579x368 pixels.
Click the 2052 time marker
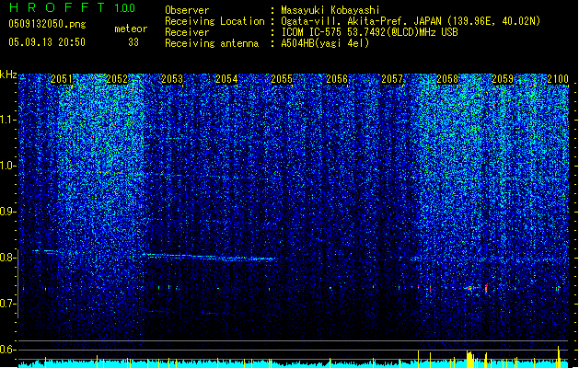tap(117, 79)
